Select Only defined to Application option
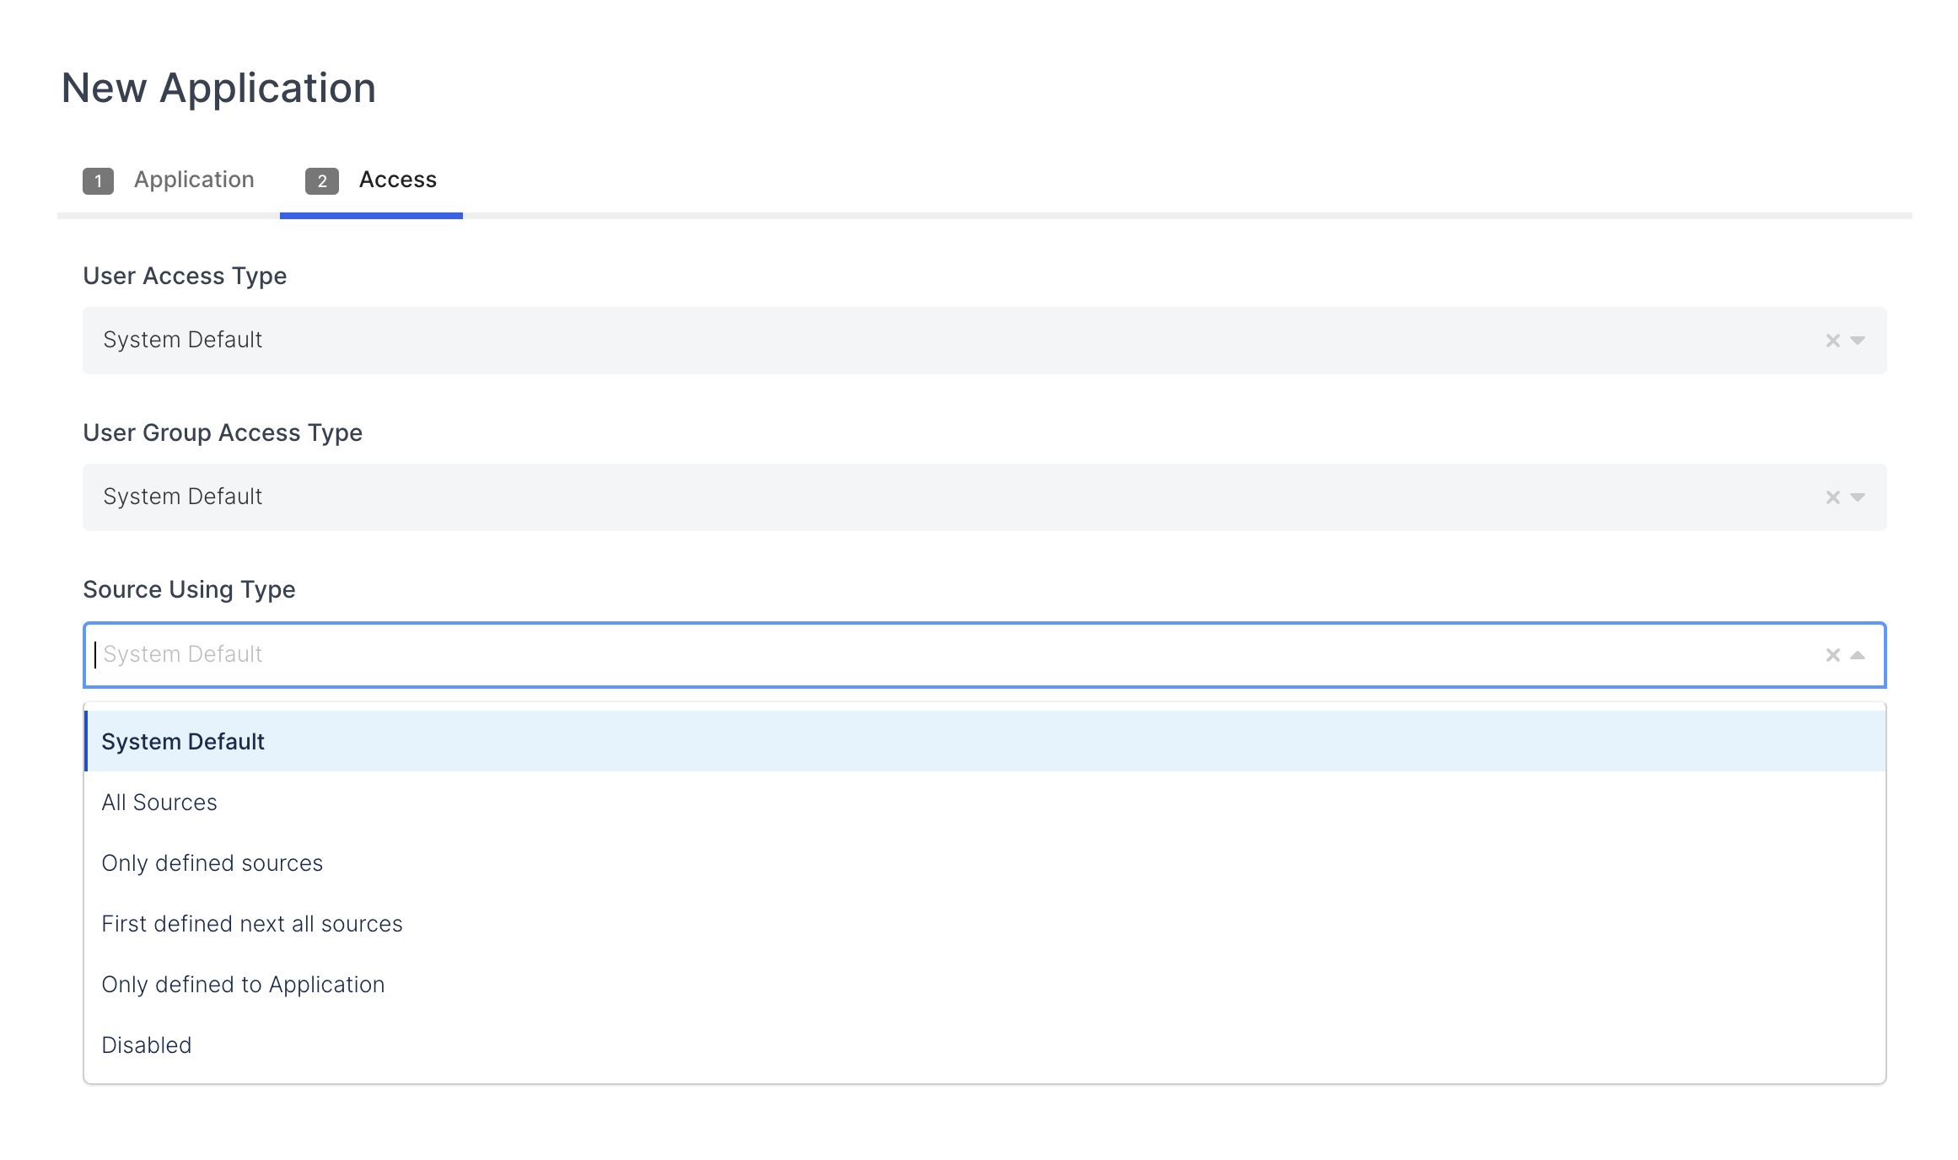This screenshot has width=1958, height=1160. (243, 985)
